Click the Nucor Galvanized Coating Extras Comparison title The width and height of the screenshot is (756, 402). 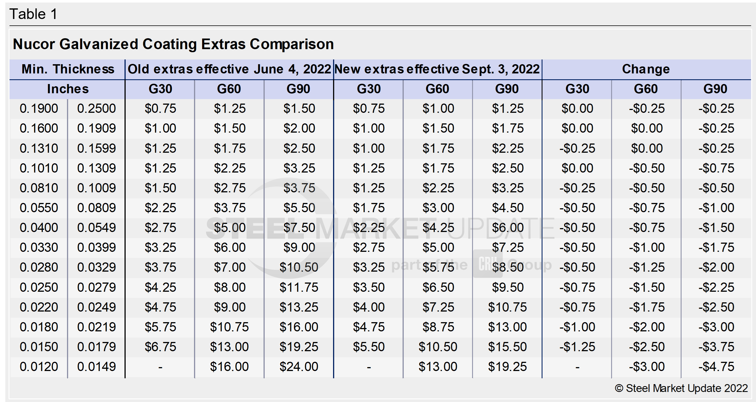pos(173,44)
